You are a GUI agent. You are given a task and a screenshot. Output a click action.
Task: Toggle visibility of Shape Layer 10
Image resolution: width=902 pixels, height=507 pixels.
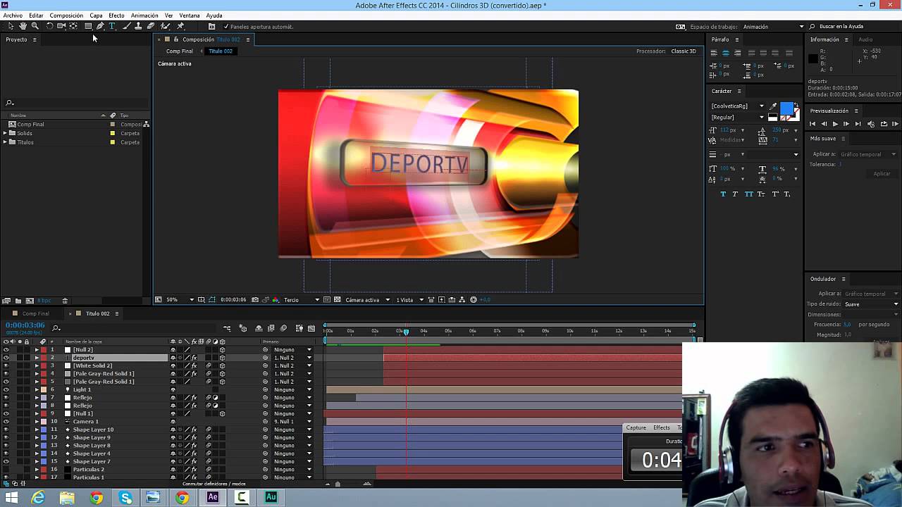point(6,430)
